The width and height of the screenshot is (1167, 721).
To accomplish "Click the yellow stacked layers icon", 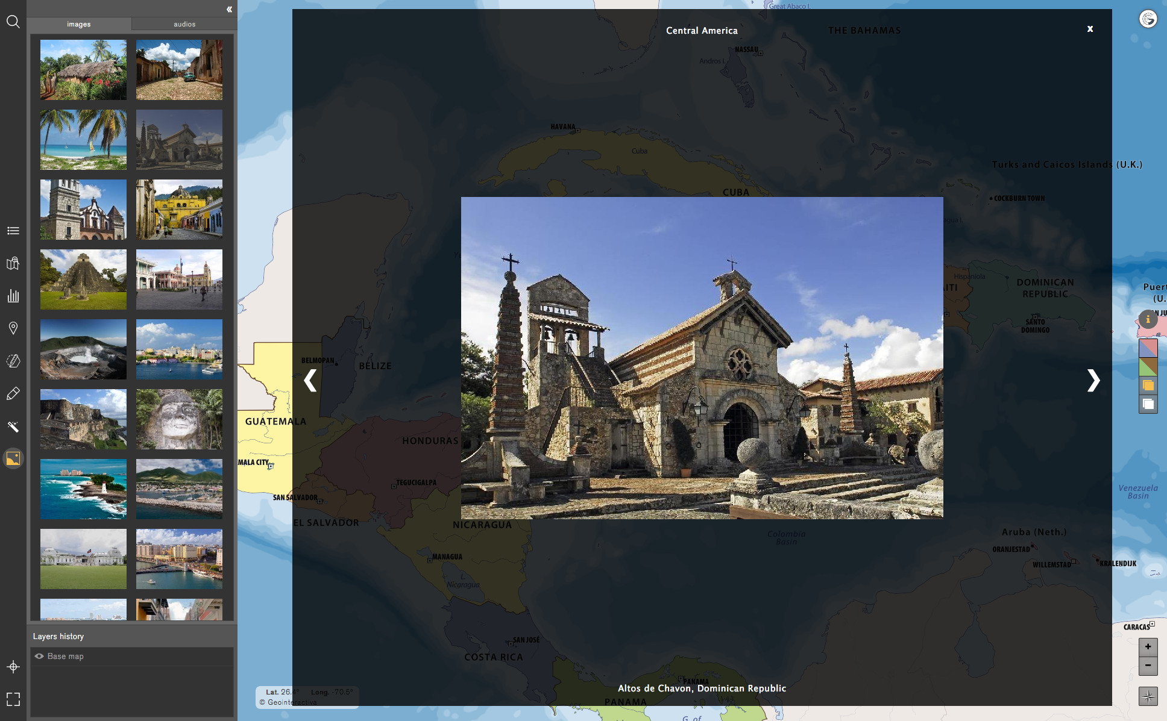I will click(1148, 385).
